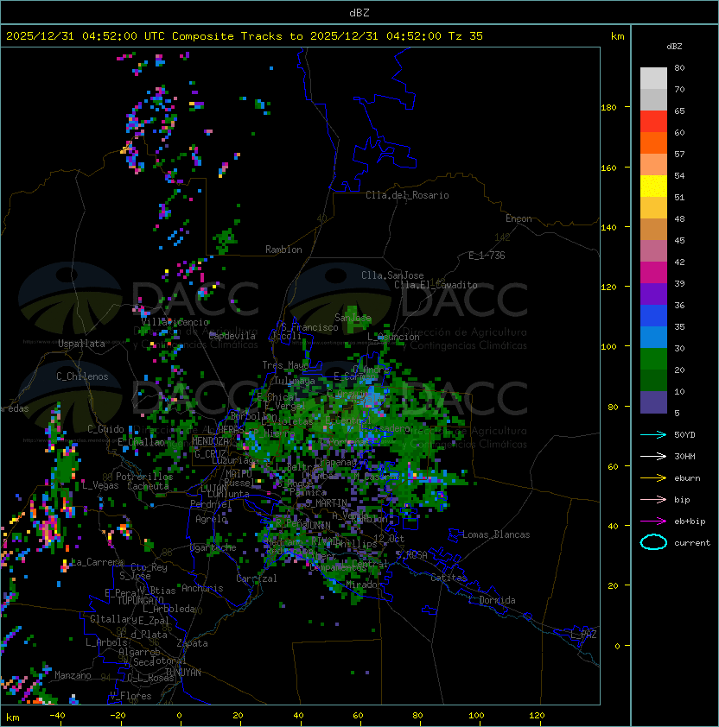Select the light gray 80 dBZ legend swatch
719x727 pixels.
[653, 78]
